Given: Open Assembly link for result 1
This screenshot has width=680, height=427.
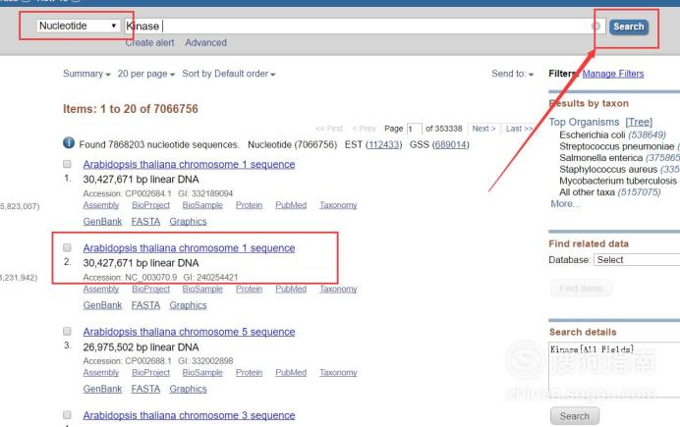Looking at the screenshot, I should pos(101,205).
